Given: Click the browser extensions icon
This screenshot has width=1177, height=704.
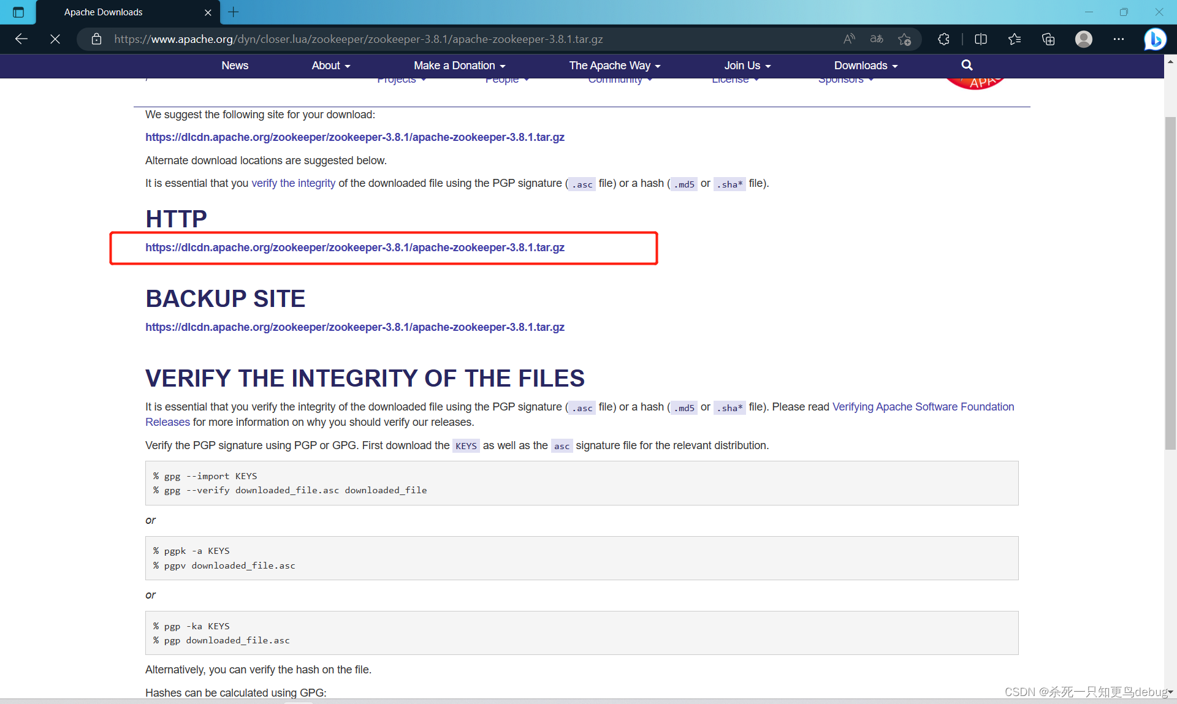Looking at the screenshot, I should pos(945,39).
